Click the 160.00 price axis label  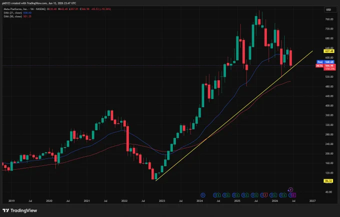329,163
